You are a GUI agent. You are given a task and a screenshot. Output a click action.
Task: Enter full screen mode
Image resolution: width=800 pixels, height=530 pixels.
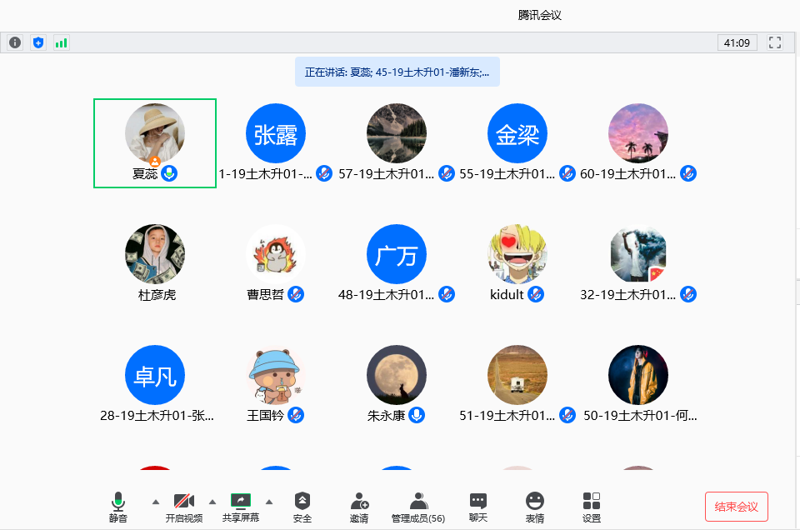(x=775, y=42)
